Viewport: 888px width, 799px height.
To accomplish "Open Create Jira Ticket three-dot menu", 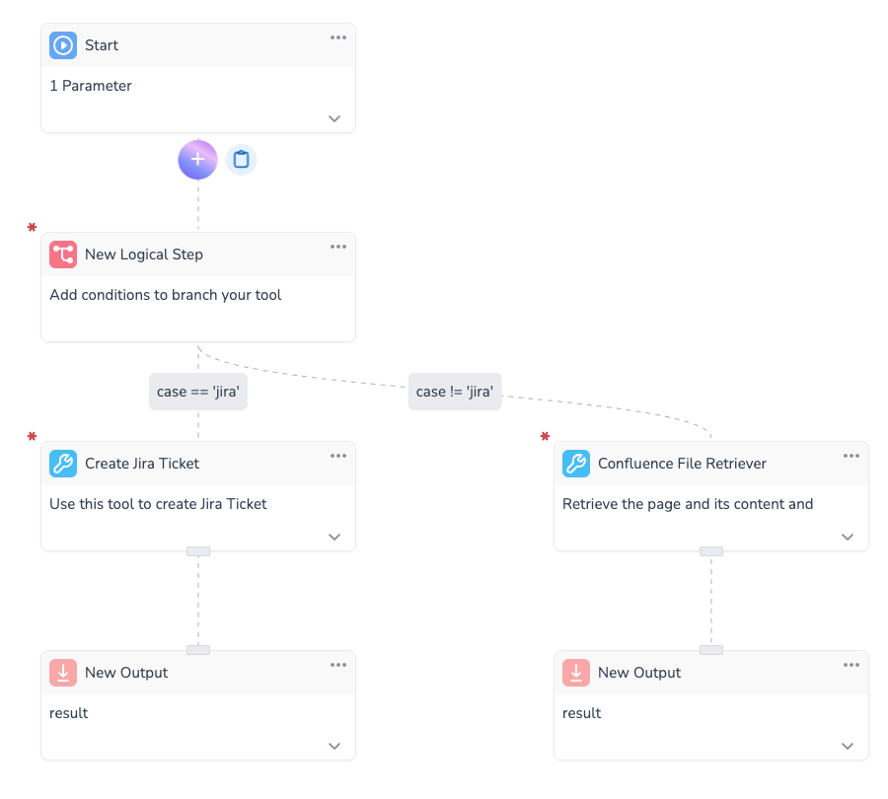I will pos(338,456).
